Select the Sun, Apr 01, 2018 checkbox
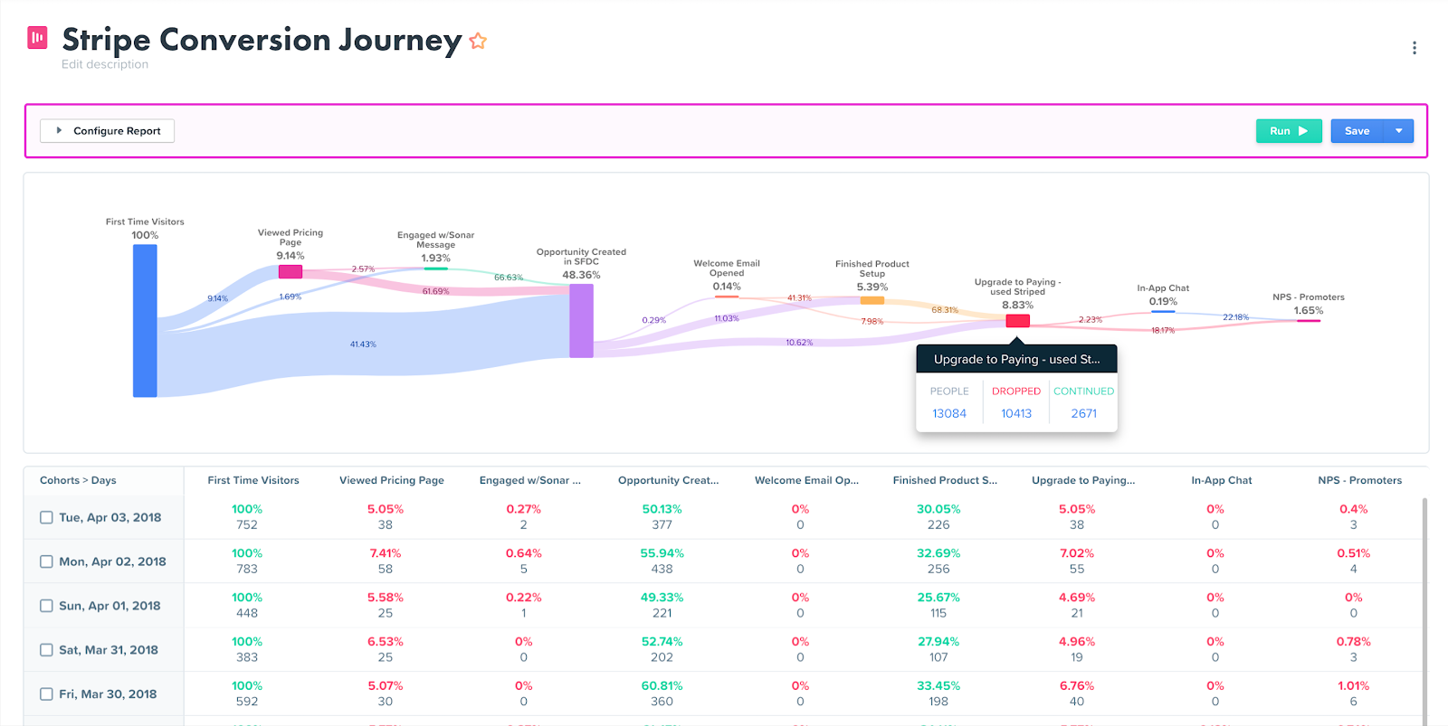 46,606
